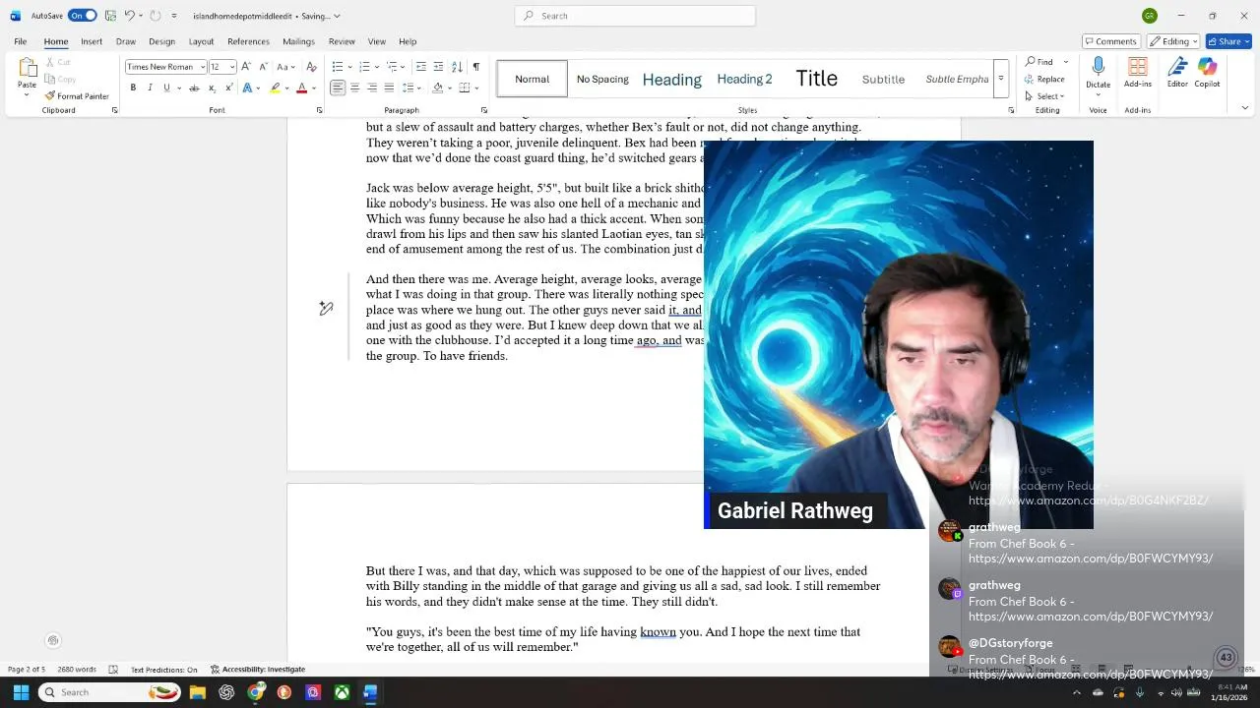
Task: Open the Editing mode dropdown
Action: click(1172, 41)
